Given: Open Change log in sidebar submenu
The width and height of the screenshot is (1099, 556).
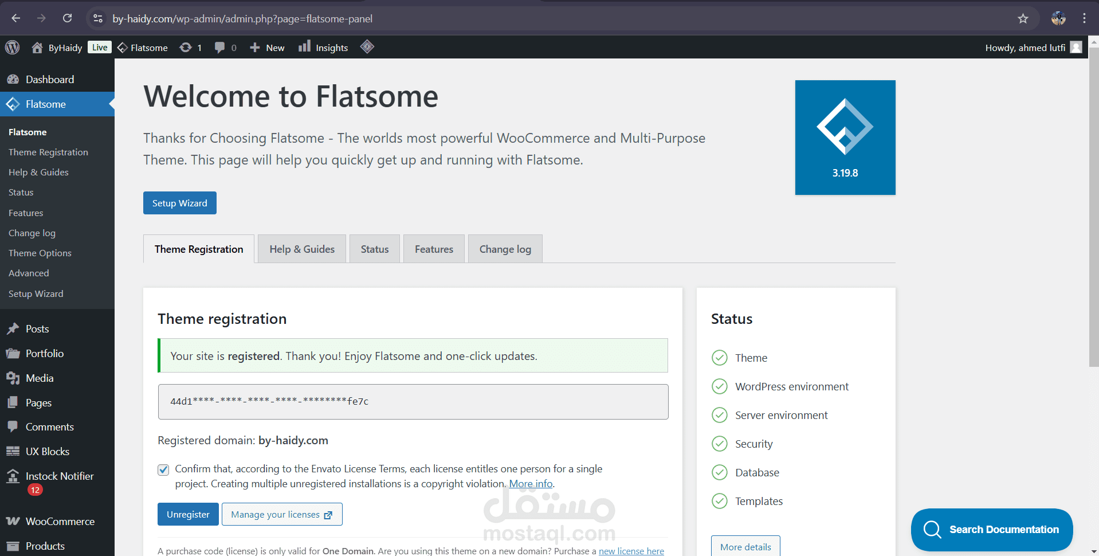Looking at the screenshot, I should coord(32,233).
